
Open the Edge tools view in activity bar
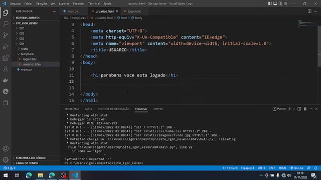[x=6, y=91]
